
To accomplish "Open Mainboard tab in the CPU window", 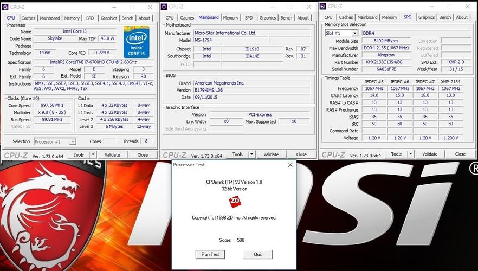I will [x=50, y=18].
